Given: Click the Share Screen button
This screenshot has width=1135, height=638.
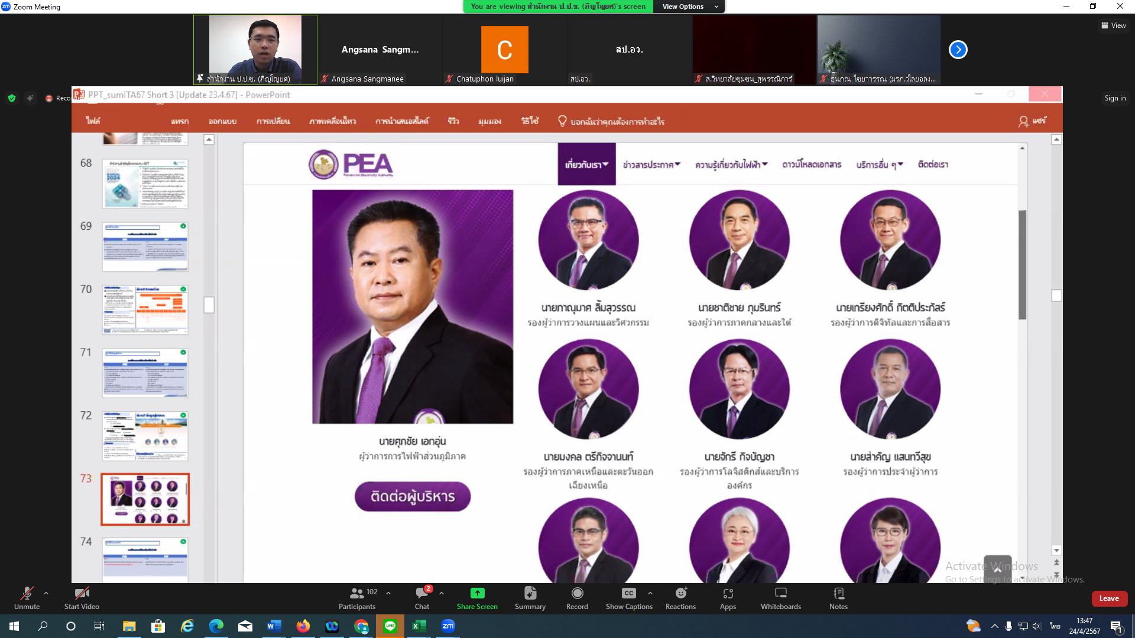Looking at the screenshot, I should tap(477, 598).
